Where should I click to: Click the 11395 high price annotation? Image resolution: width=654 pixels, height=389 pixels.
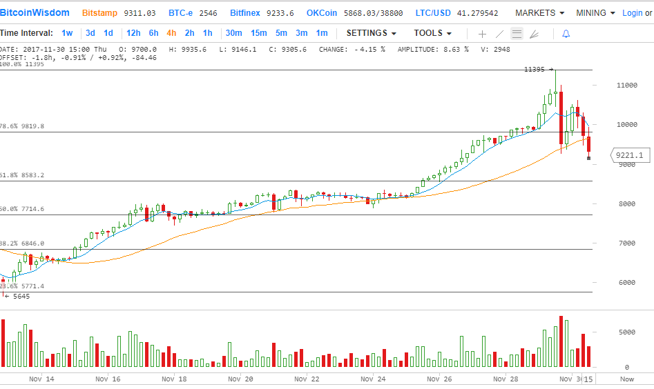[x=535, y=70]
